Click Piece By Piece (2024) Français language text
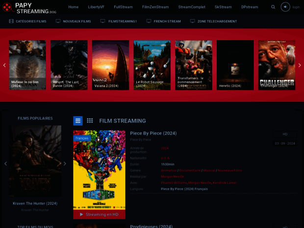The width and height of the screenshot is (304, 228). click(184, 189)
